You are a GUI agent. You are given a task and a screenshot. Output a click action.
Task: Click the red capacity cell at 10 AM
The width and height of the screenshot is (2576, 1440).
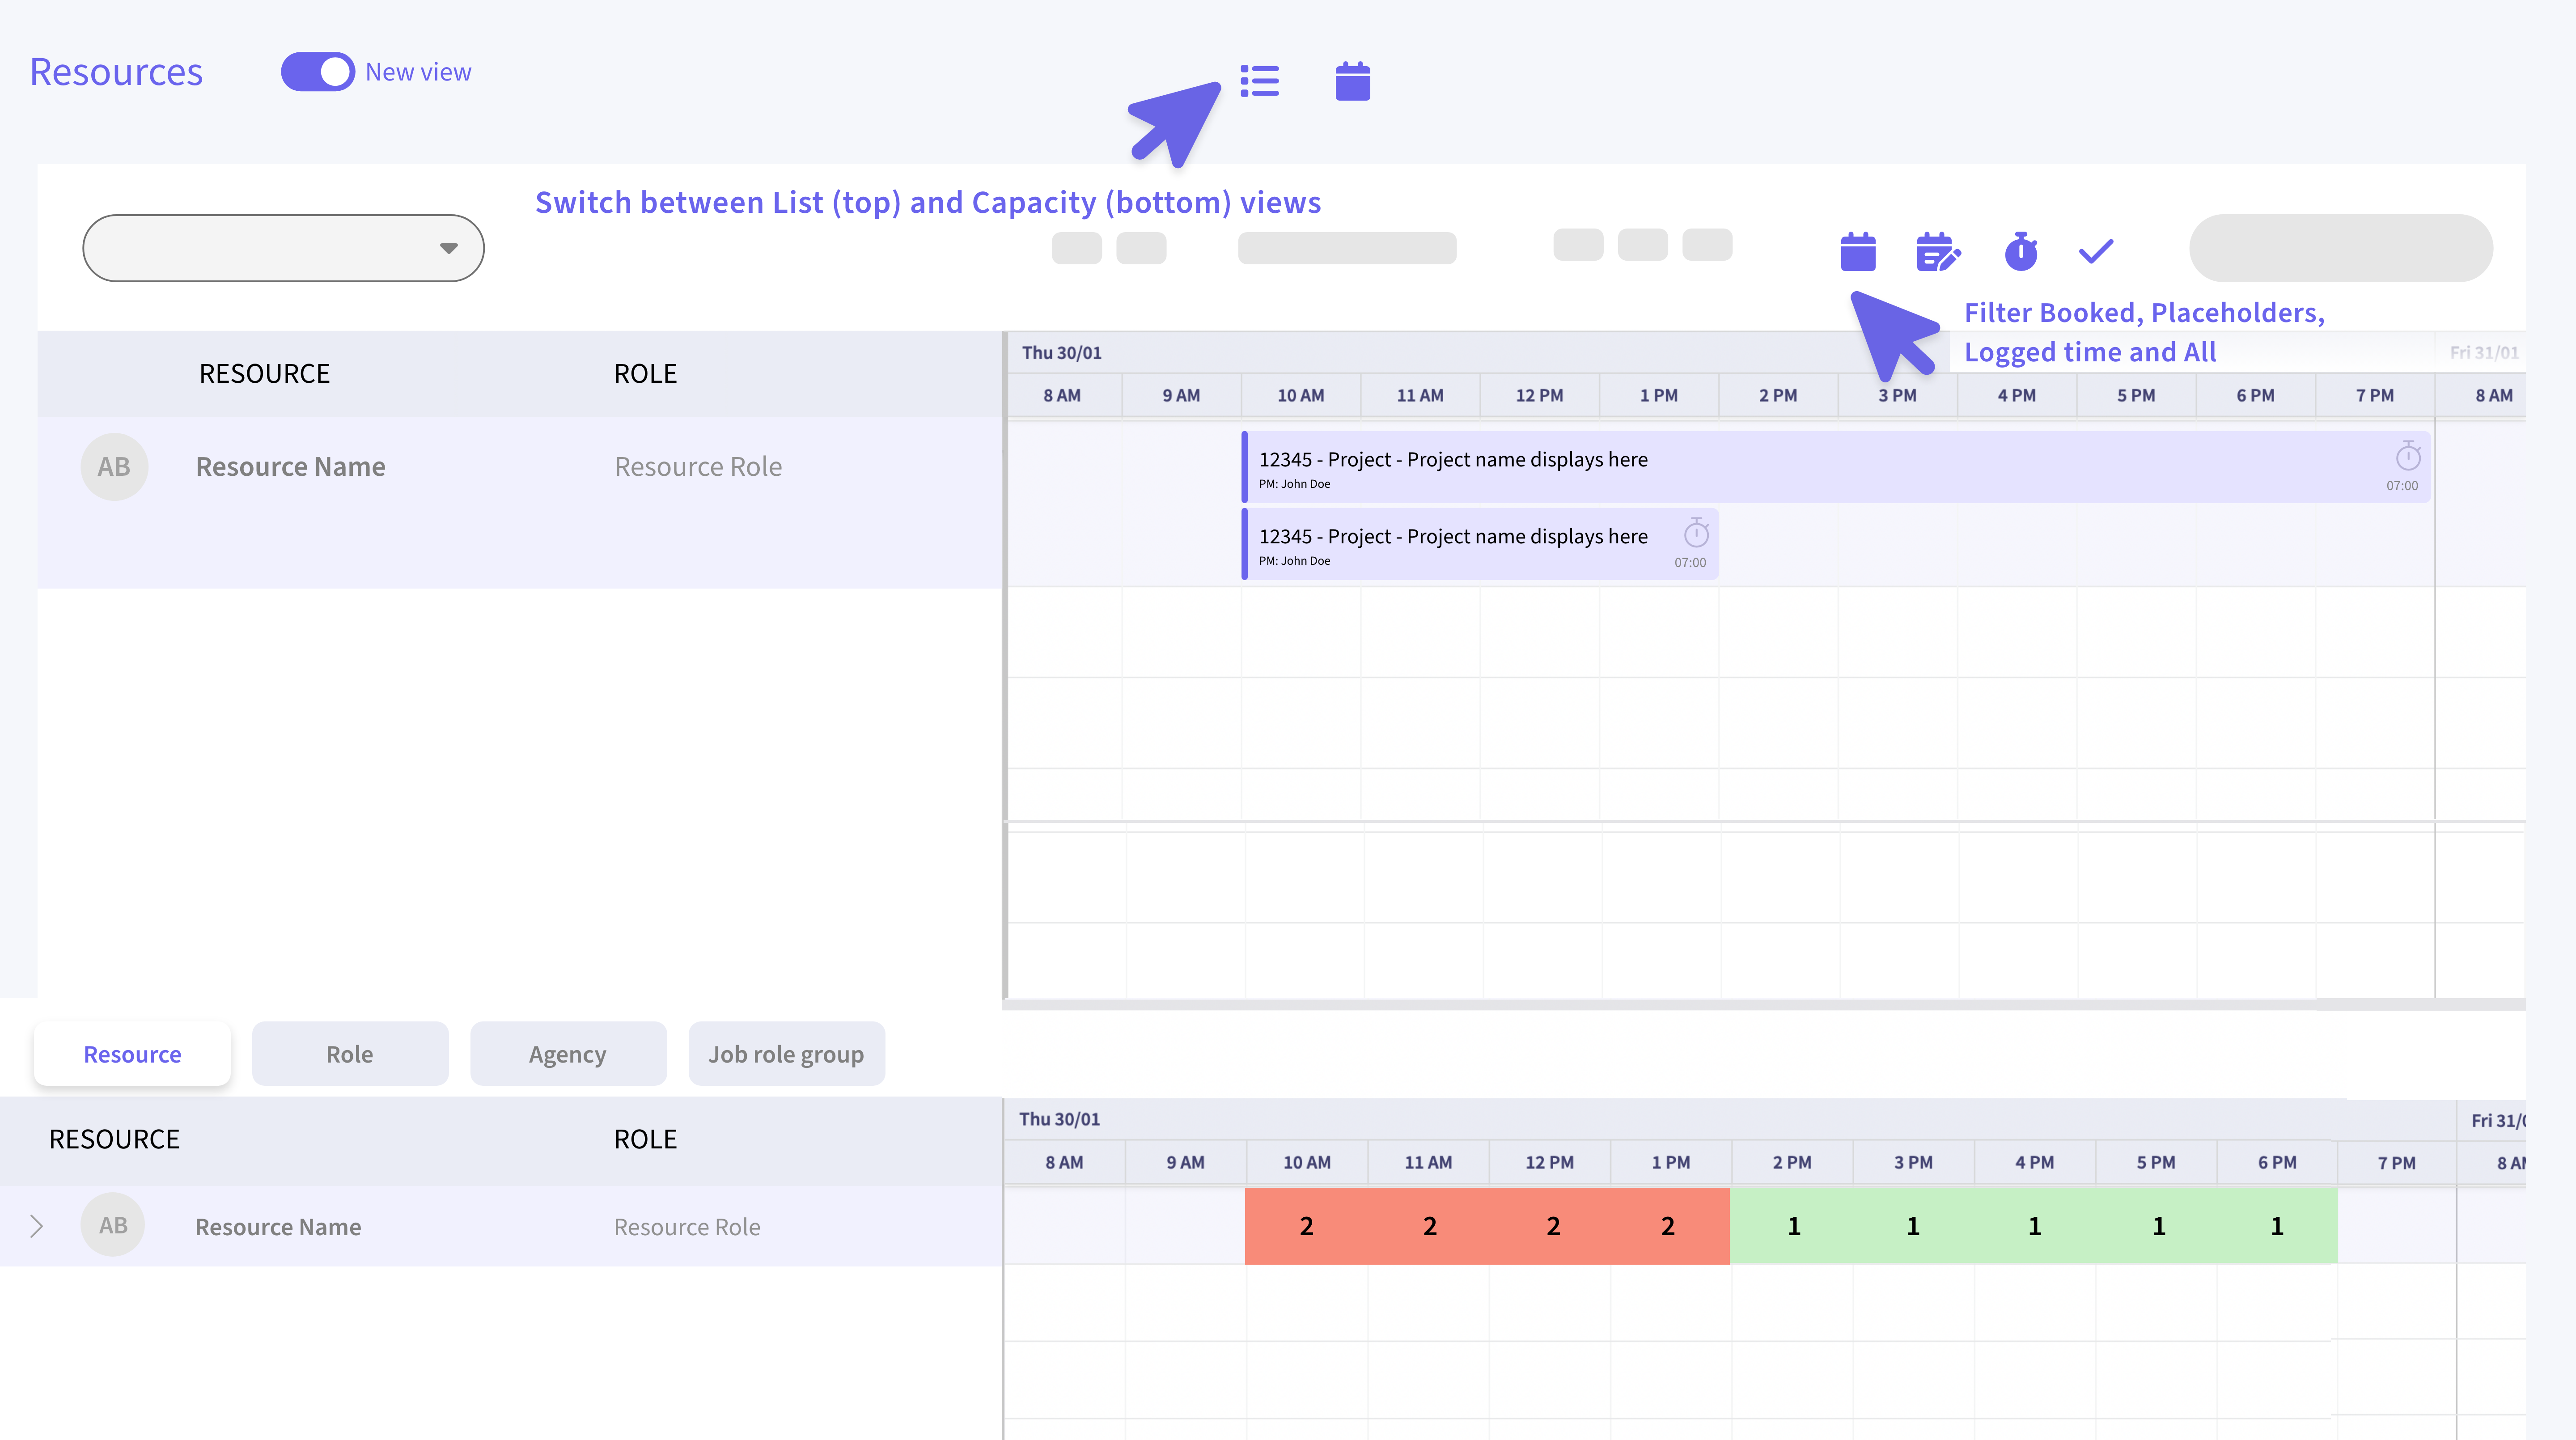1306,1226
